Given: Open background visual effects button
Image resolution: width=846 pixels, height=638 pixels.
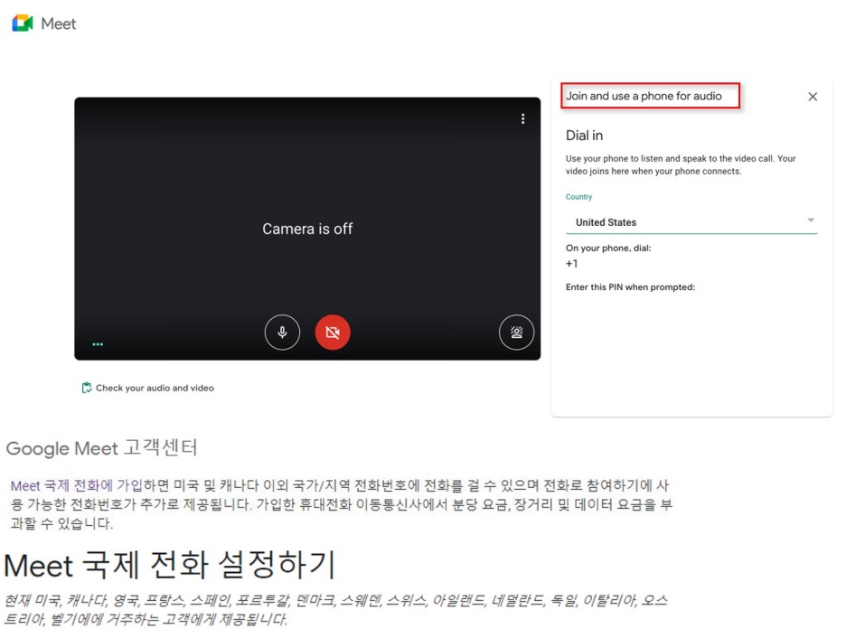Looking at the screenshot, I should 516,333.
